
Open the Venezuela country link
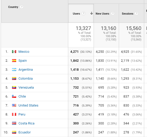click(26, 88)
